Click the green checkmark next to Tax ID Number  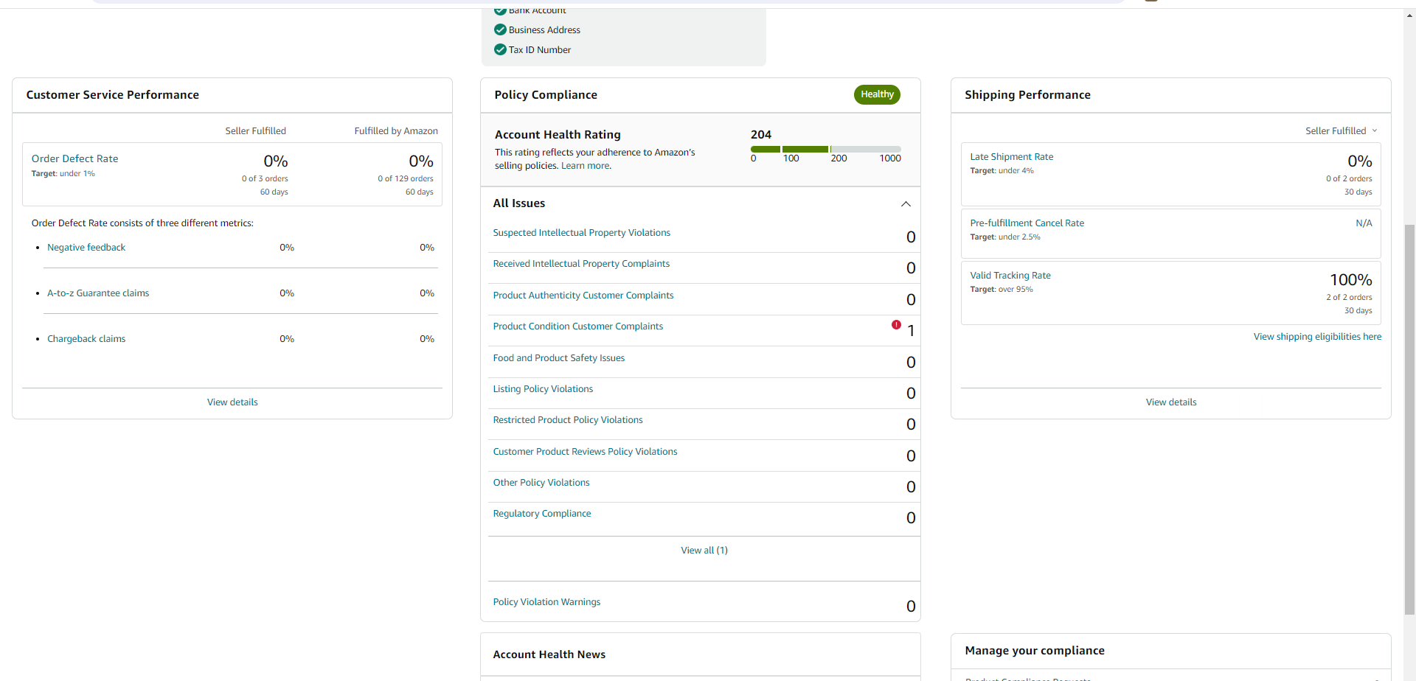click(500, 49)
